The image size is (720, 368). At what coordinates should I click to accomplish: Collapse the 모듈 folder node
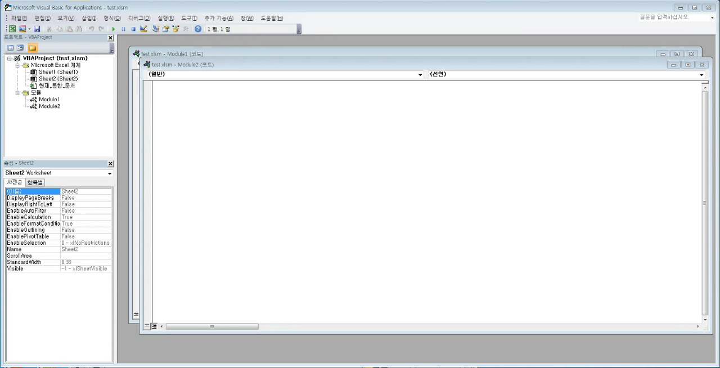[17, 92]
